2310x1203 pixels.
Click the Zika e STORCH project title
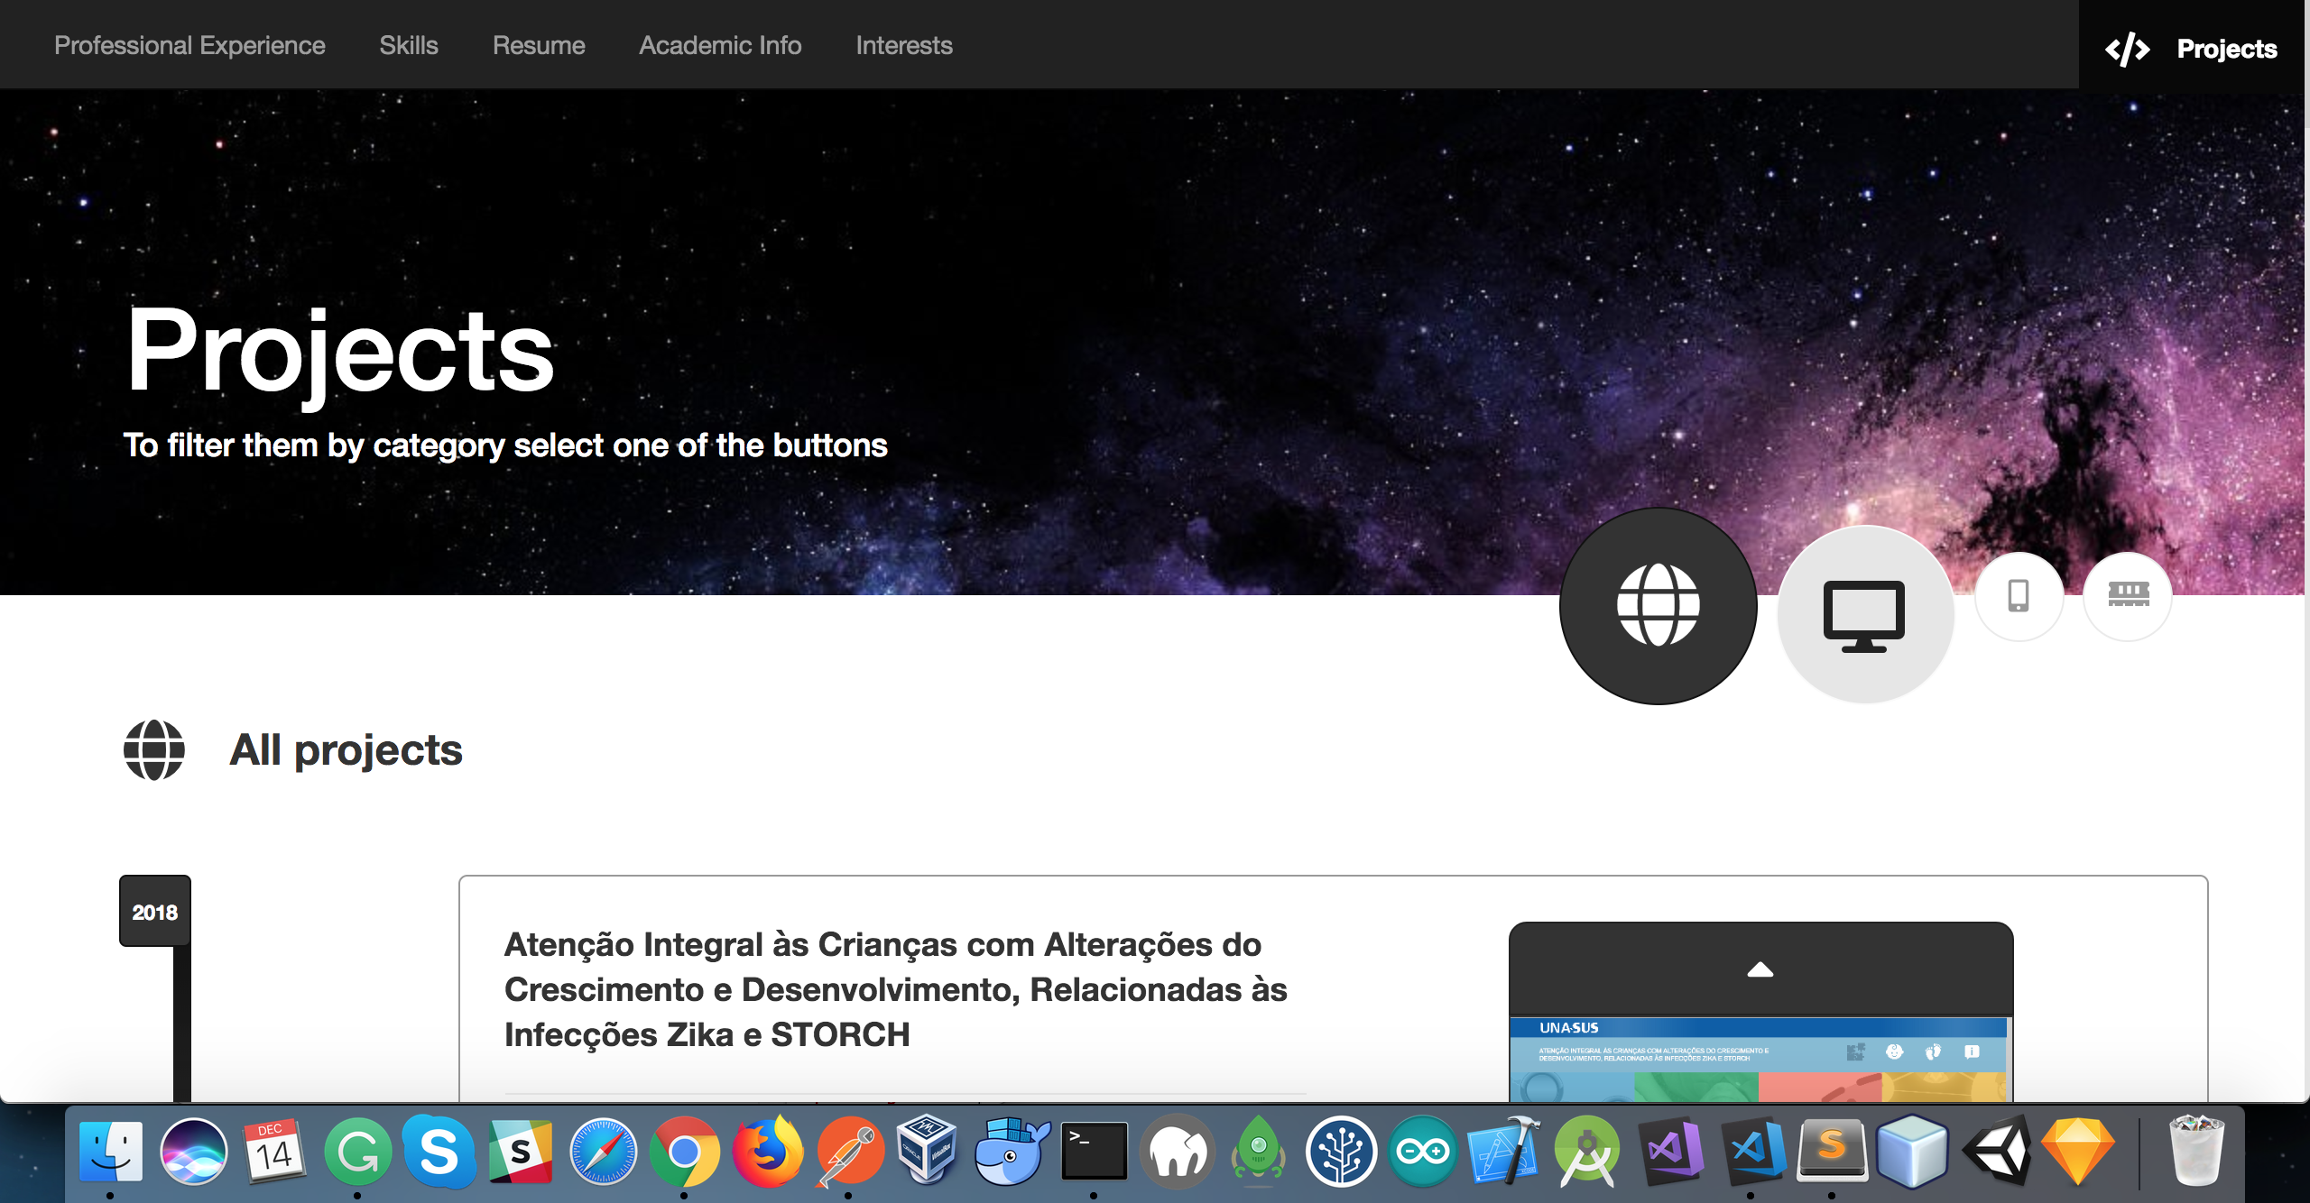[895, 989]
